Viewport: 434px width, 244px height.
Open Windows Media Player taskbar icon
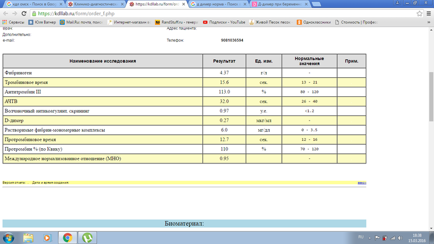tap(47, 237)
